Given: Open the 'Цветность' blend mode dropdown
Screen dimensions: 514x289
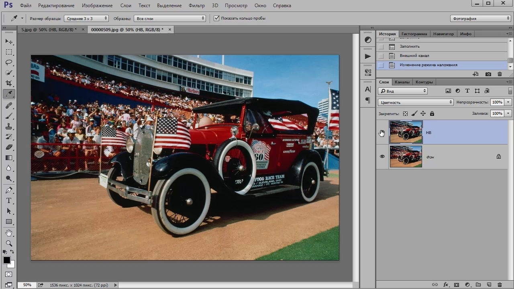Looking at the screenshot, I should pyautogui.click(x=416, y=102).
